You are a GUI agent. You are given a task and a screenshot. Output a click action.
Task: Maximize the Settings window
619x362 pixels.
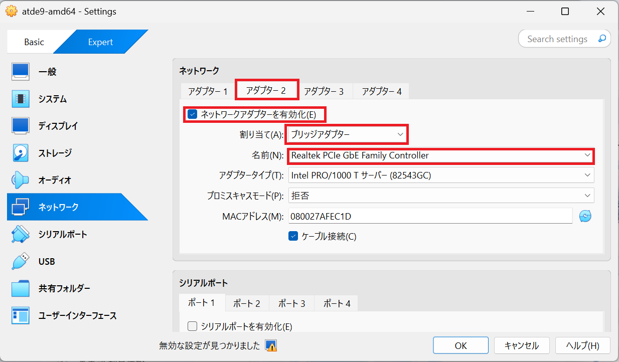[565, 11]
